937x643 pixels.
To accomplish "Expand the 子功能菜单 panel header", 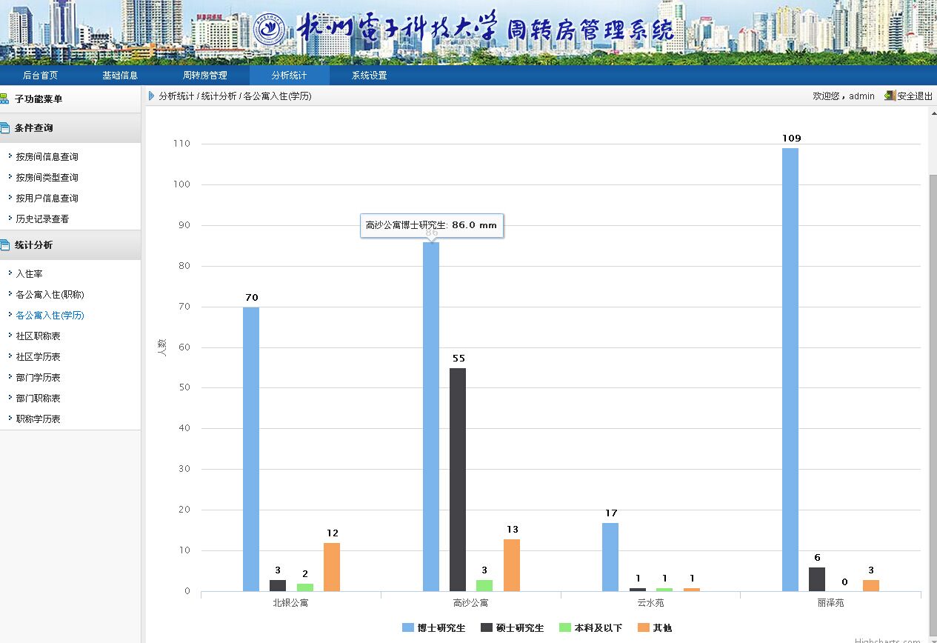I will pos(39,99).
